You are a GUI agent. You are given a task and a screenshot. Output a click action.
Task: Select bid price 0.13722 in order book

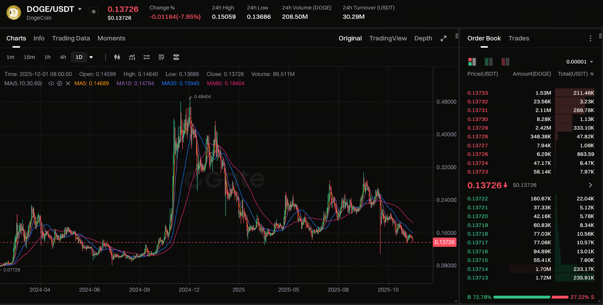point(478,199)
